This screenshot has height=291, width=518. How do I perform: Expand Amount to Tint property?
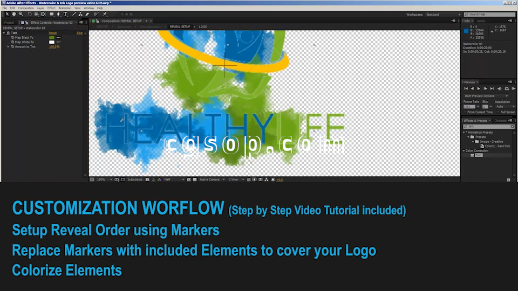pyautogui.click(x=9, y=46)
